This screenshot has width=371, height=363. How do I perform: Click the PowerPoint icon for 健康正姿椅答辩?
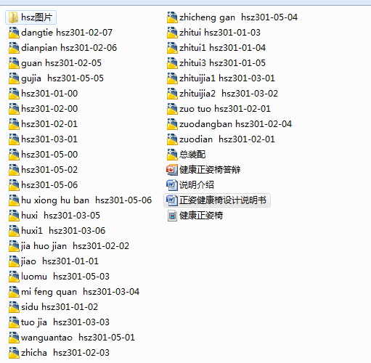tap(172, 170)
